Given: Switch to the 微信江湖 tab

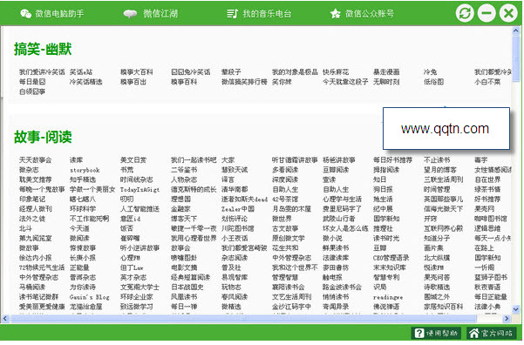Looking at the screenshot, I should click(151, 14).
